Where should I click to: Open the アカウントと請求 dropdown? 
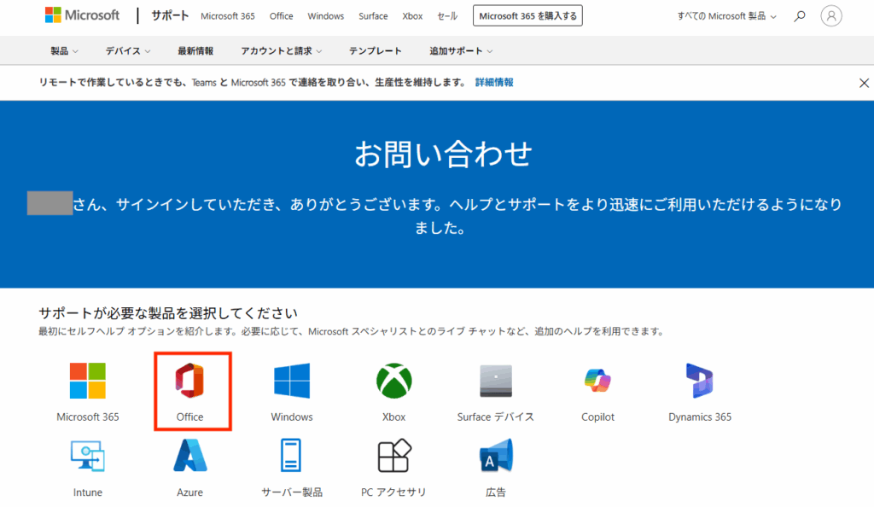point(281,51)
